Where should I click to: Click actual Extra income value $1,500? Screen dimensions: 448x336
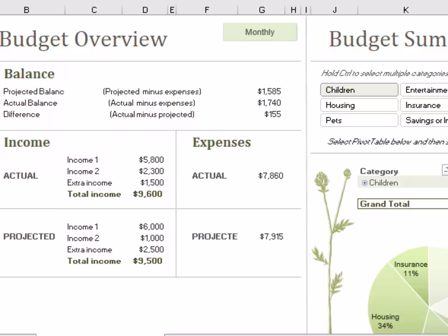tap(152, 183)
